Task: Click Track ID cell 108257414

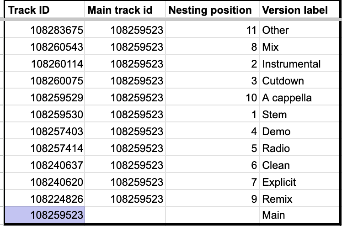Action: pos(45,148)
